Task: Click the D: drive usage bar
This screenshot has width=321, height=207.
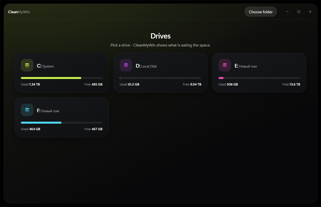Action: pyautogui.click(x=160, y=78)
